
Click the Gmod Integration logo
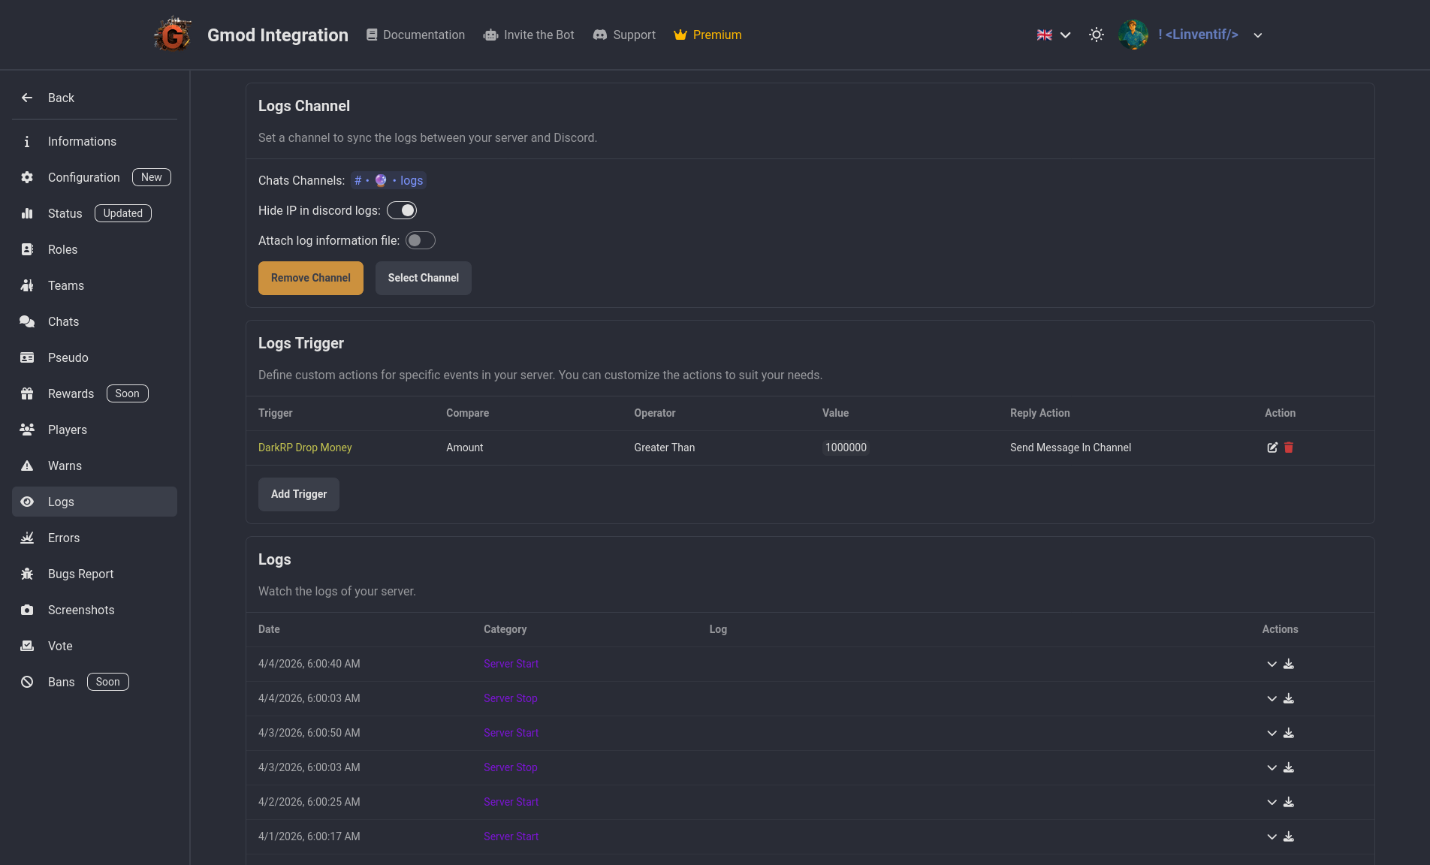(173, 35)
